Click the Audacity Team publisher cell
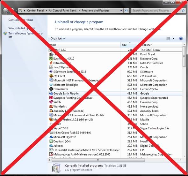 pos(149,111)
